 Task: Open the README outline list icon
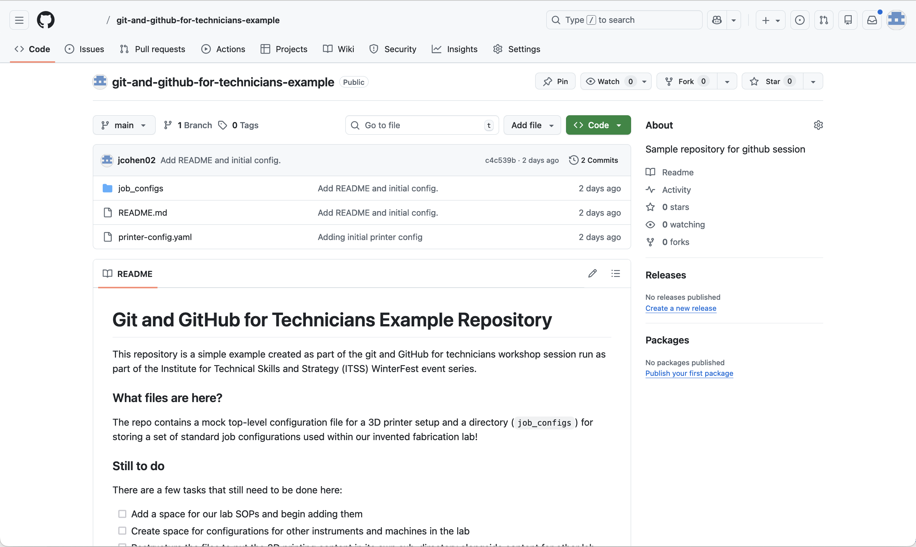[615, 273]
